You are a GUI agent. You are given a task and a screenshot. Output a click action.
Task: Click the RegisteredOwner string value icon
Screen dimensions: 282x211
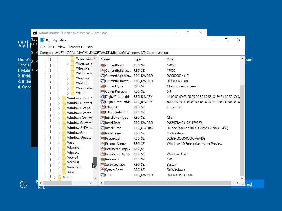[102, 154]
